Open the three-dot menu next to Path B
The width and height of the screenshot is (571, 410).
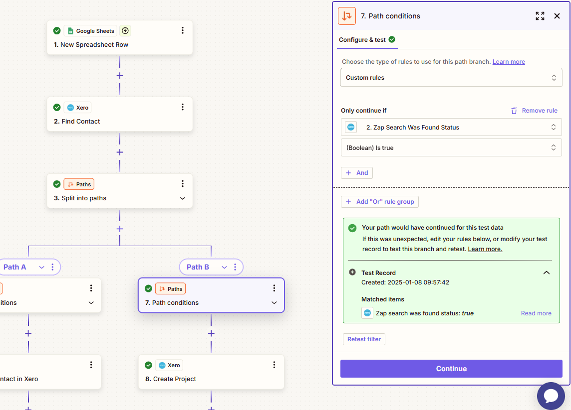coord(235,267)
